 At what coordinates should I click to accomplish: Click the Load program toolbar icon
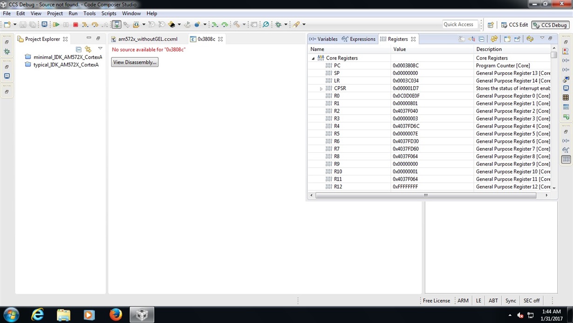pyautogui.click(x=136, y=24)
